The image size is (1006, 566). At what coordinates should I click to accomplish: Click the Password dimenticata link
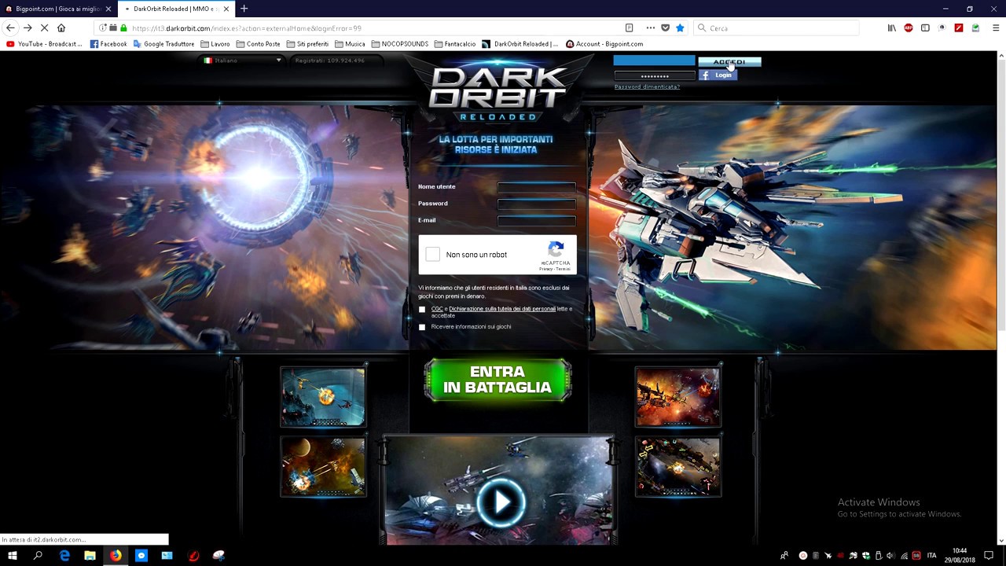647,86
